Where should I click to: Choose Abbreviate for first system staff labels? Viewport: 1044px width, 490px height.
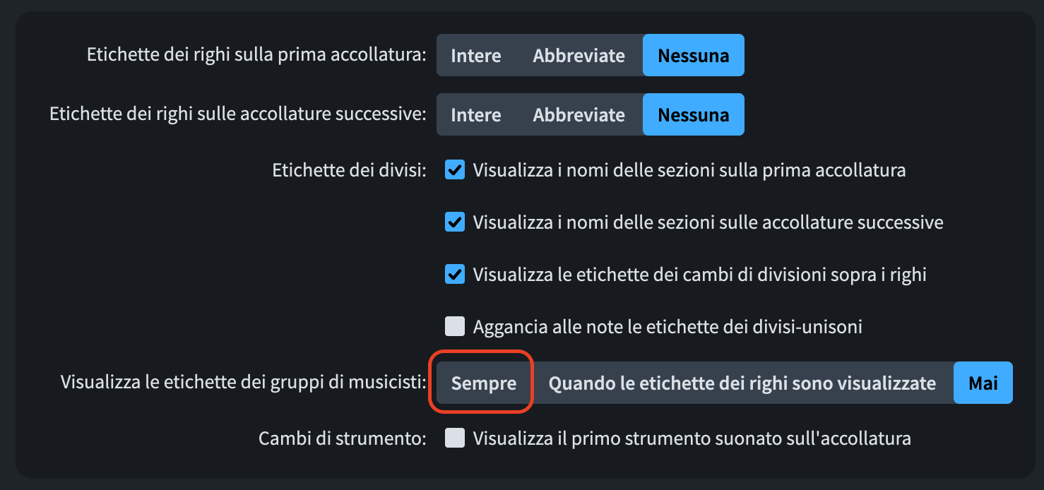tap(579, 56)
